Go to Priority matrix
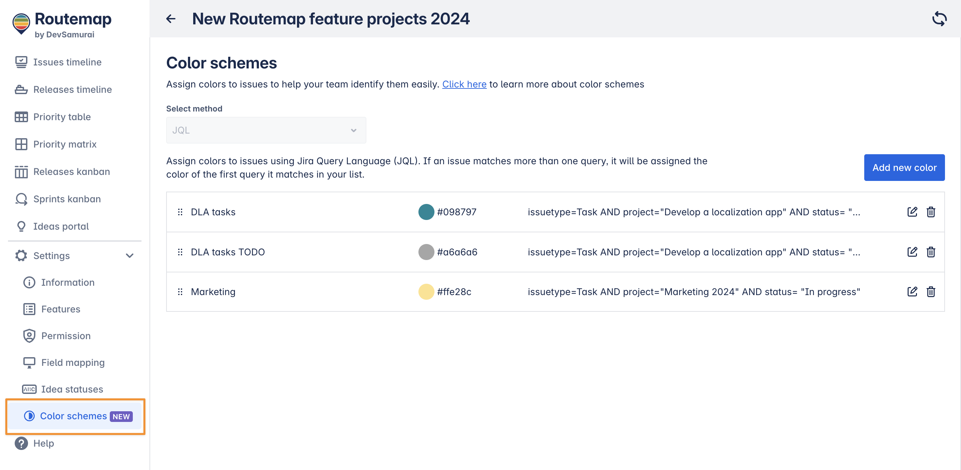Image resolution: width=961 pixels, height=470 pixels. 64,144
